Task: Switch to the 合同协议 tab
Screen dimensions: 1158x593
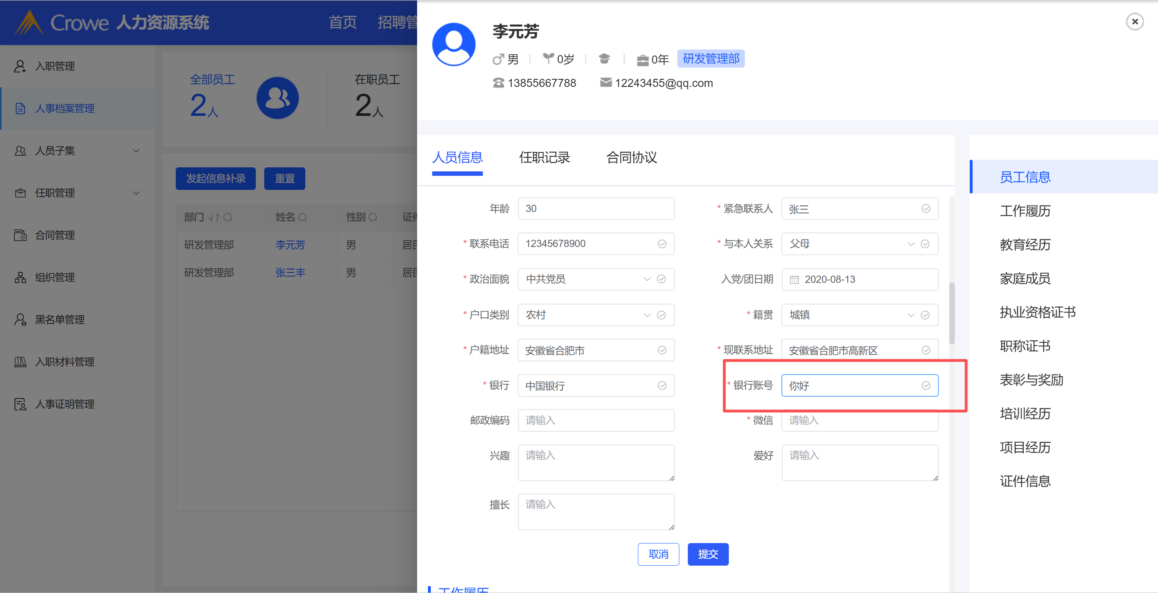Action: pyautogui.click(x=631, y=157)
